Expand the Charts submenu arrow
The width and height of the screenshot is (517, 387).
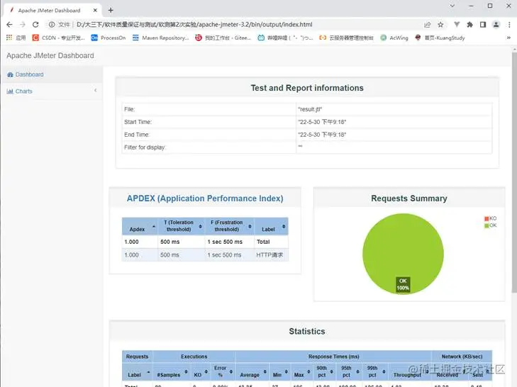(x=95, y=90)
